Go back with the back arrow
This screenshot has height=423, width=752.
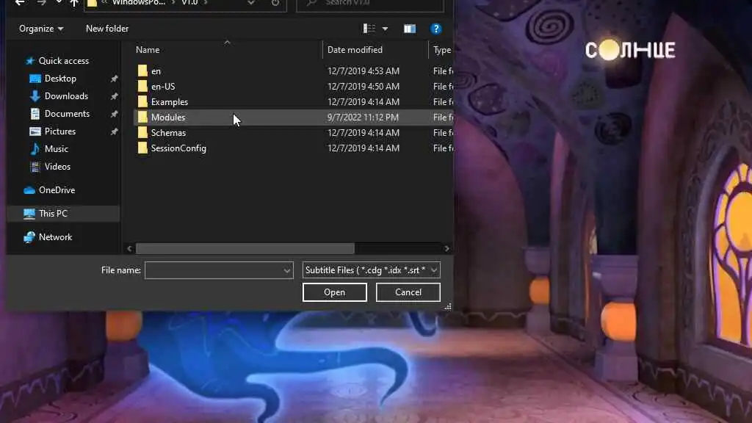pyautogui.click(x=20, y=3)
